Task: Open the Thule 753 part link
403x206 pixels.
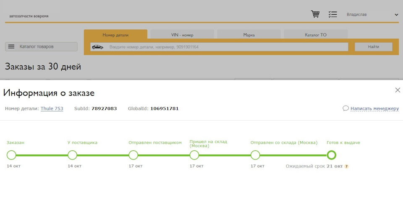Action: pos(52,108)
